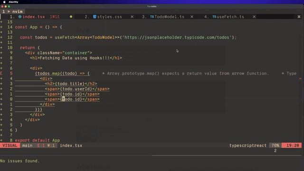This screenshot has height=171, width=304.
Task: Click the span {todo.userId} line
Action: coord(77,89)
